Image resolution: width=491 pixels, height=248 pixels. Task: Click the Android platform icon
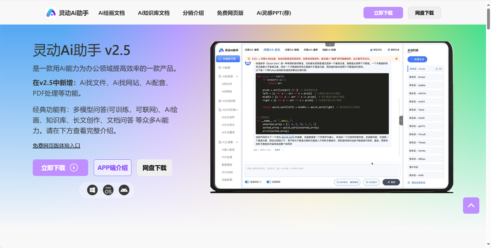[124, 190]
